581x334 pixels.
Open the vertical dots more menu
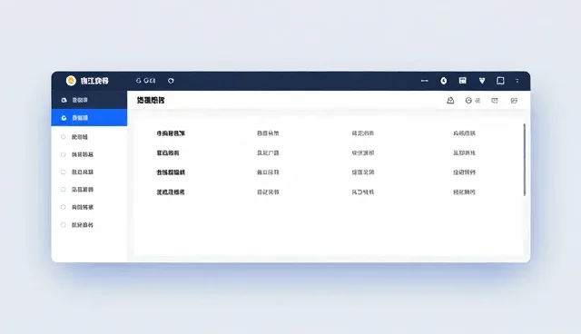[517, 81]
